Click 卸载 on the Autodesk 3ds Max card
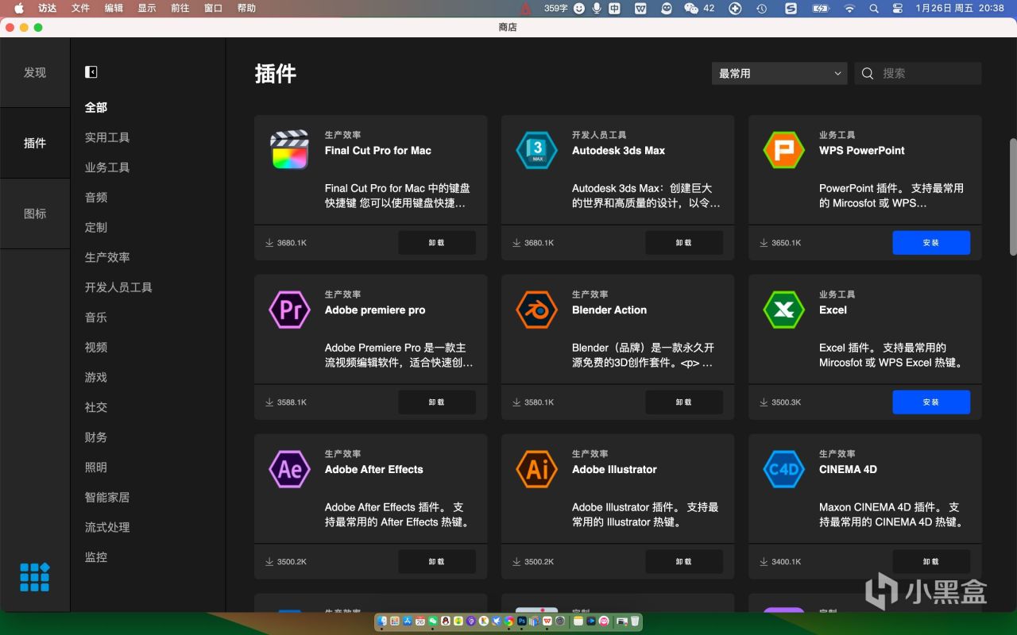1017x635 pixels. click(684, 243)
